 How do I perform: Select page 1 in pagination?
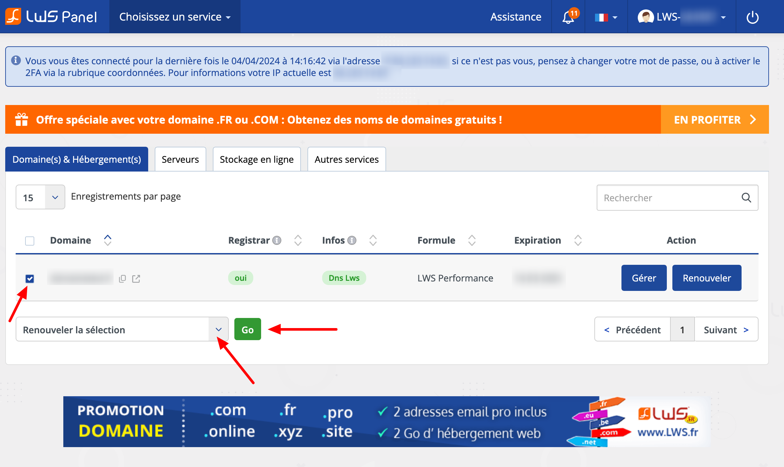682,329
